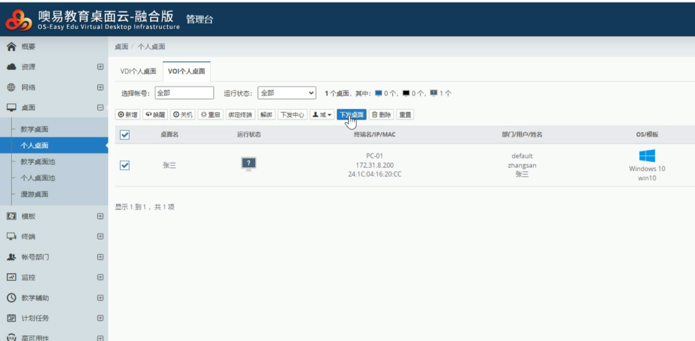The image size is (695, 341).
Task: Open 教学桌面池 in the sidebar
Action: (38, 162)
